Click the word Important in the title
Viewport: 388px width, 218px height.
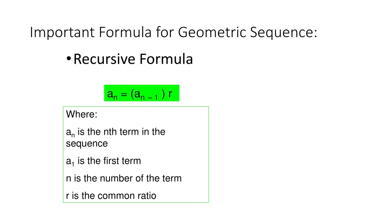(x=63, y=33)
